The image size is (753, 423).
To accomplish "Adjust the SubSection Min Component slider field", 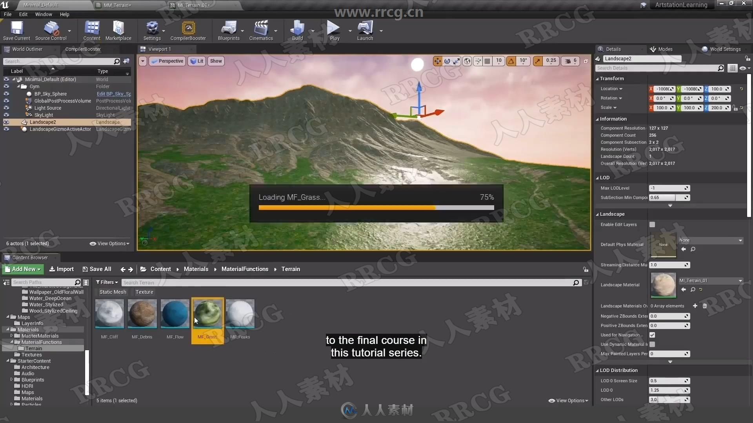I will [669, 198].
